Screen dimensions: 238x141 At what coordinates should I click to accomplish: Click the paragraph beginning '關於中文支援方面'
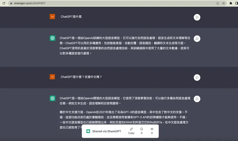[x=124, y=120]
